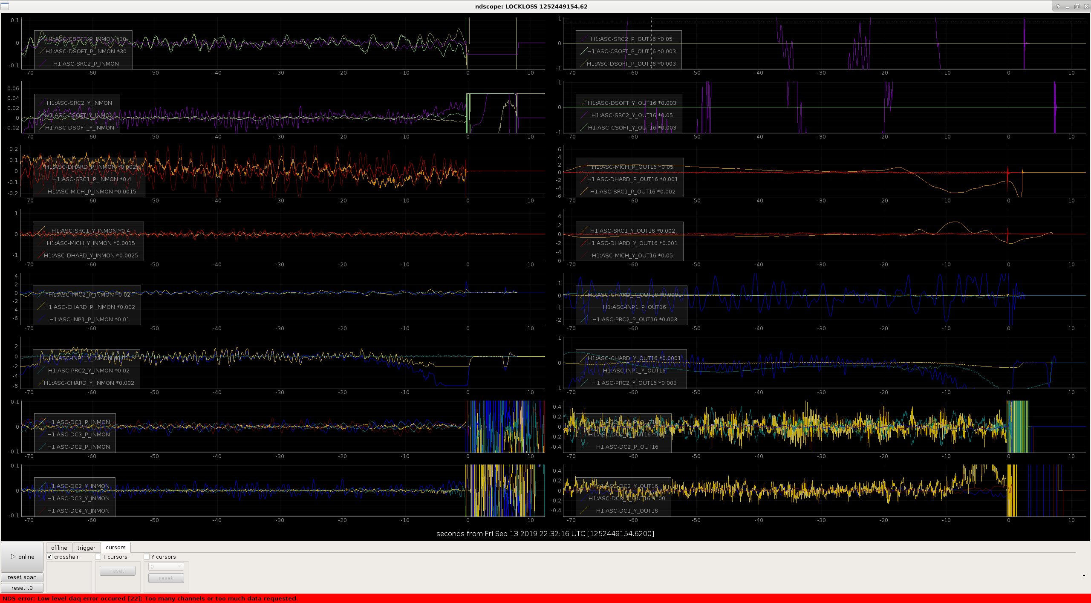
Task: Click legend entry H1:ASC-PRC2_Y_OUT16 *0.003
Action: click(x=635, y=383)
